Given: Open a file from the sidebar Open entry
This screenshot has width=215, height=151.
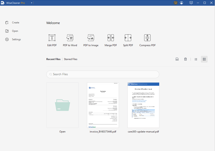Looking at the screenshot, I should click(12, 31).
